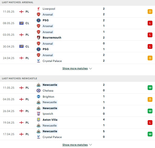Viewport: 155px width, 148px height.
Task: Expand Newcastle's Show more matches chevron
Action: tap(90, 145)
